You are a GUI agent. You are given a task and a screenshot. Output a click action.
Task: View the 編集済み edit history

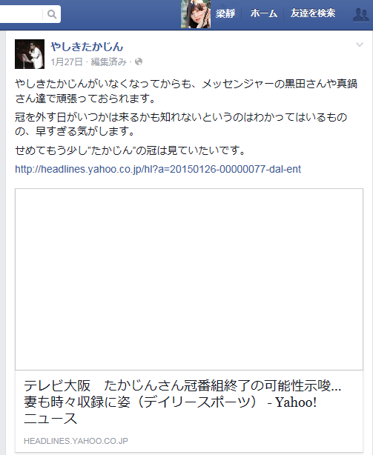tap(108, 62)
